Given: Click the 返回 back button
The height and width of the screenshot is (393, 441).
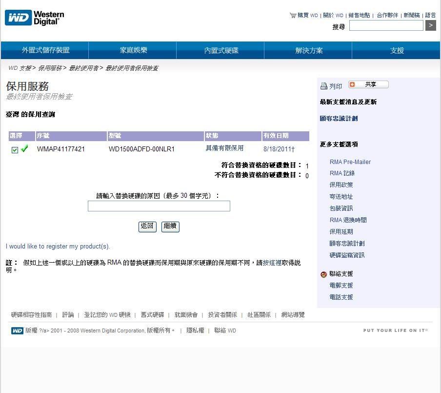Looking at the screenshot, I should click(147, 227).
